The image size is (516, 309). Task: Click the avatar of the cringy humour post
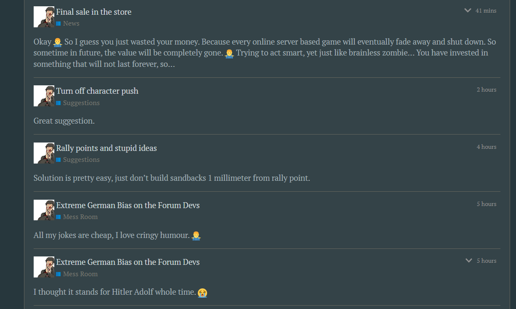click(x=44, y=210)
